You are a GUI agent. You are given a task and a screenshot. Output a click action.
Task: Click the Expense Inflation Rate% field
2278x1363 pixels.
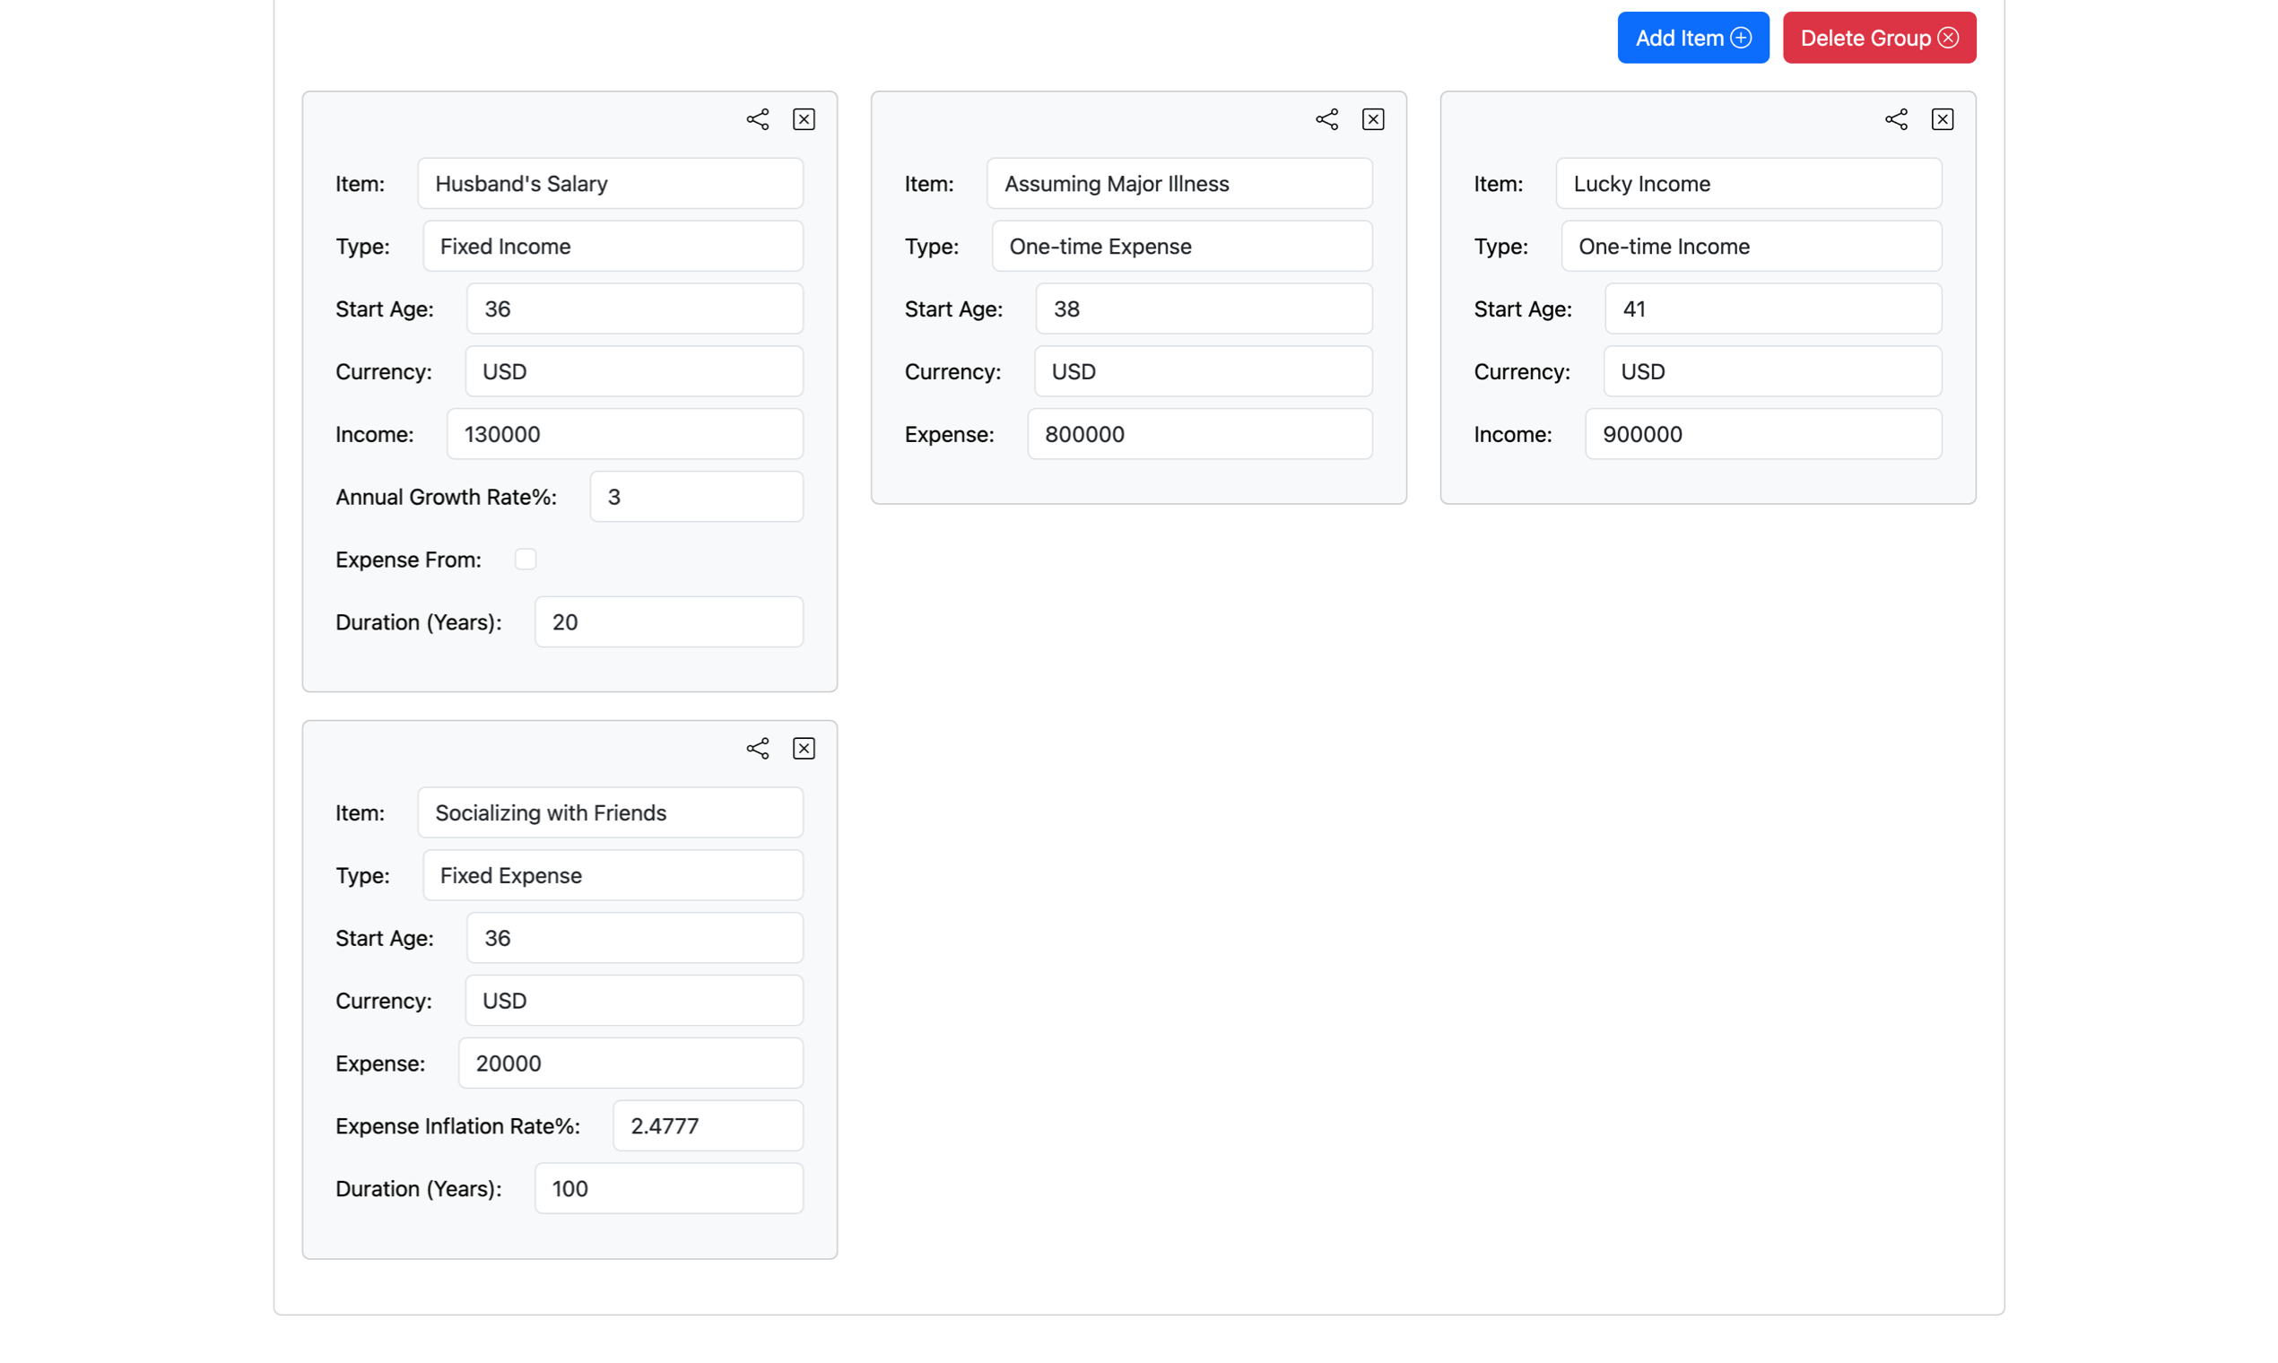click(x=708, y=1126)
